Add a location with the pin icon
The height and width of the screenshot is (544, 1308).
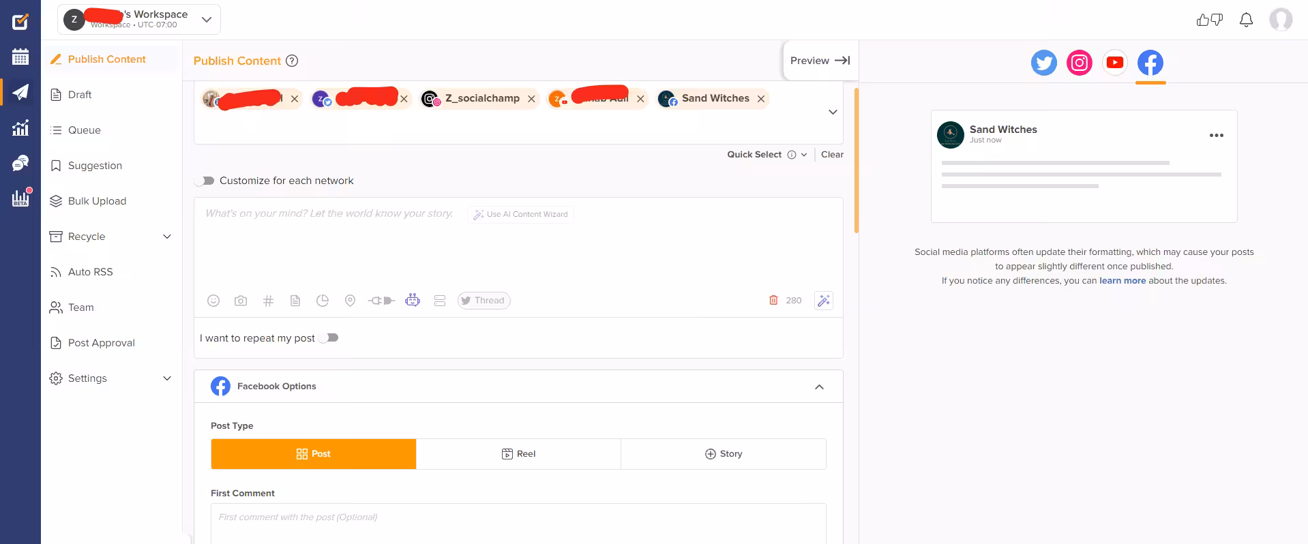(350, 301)
